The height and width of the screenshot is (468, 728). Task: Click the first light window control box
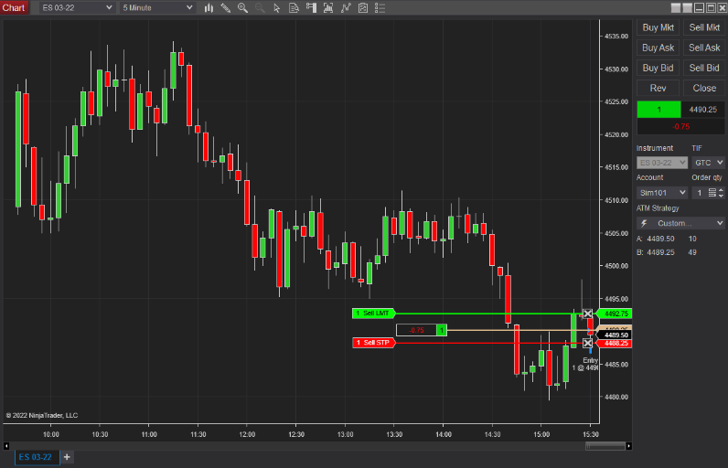676,8
